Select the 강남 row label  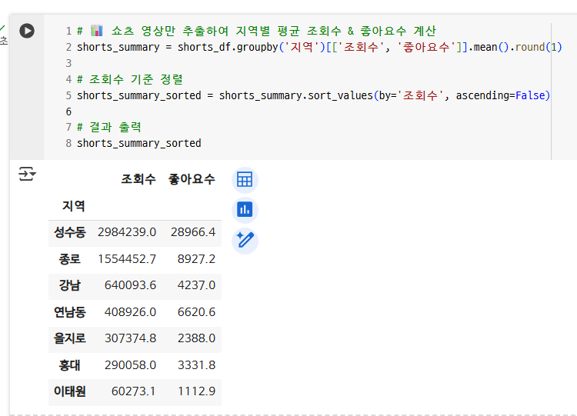click(x=70, y=285)
